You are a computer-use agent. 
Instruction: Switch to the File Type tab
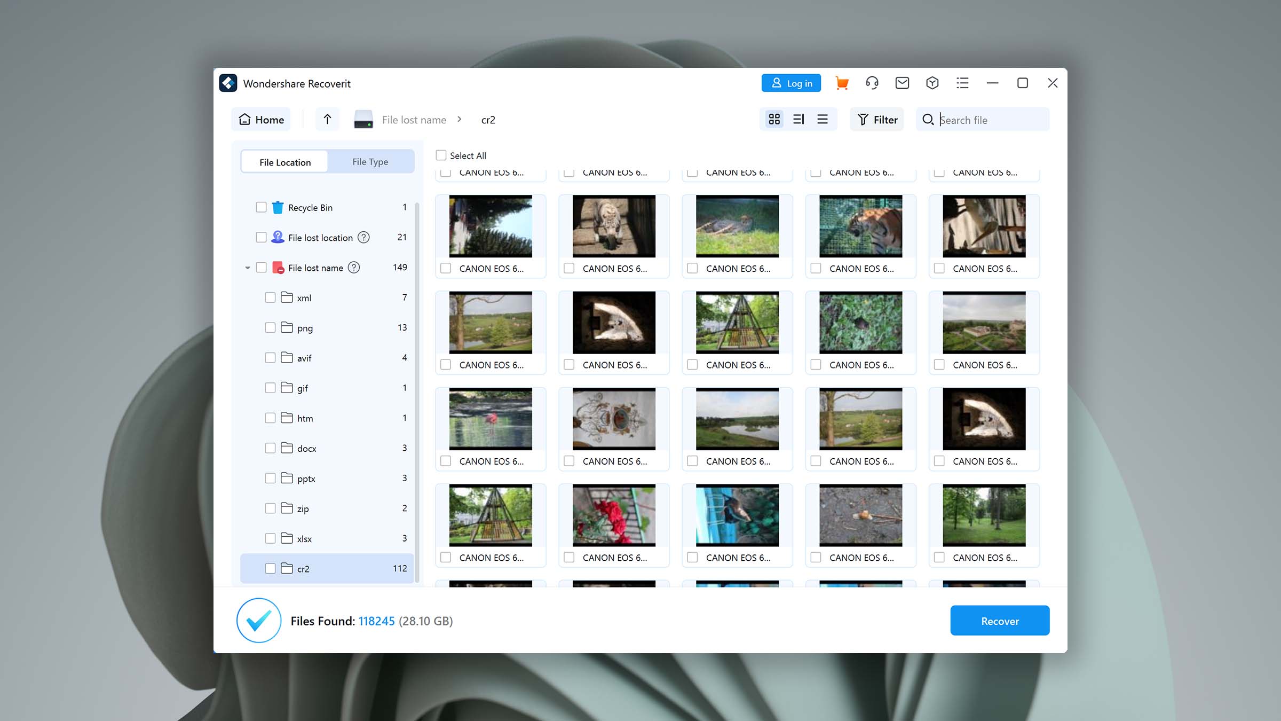click(370, 161)
